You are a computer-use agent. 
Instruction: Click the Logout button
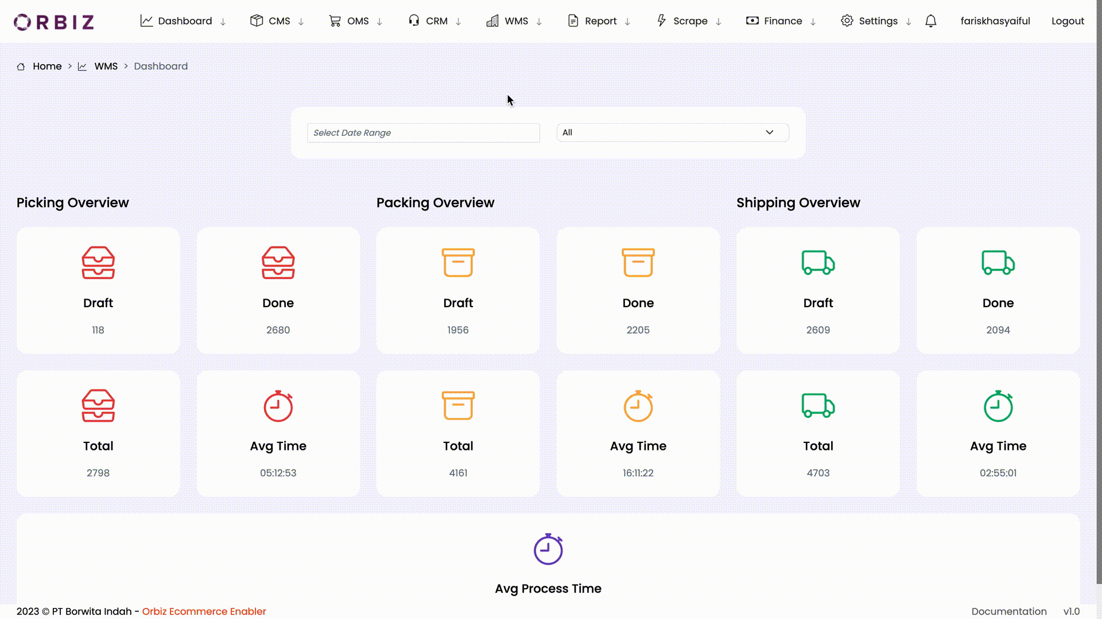pyautogui.click(x=1068, y=21)
